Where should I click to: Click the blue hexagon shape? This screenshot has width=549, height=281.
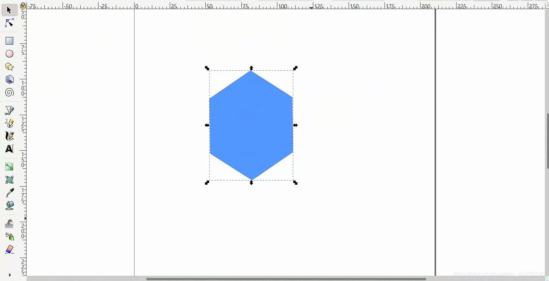click(x=251, y=125)
